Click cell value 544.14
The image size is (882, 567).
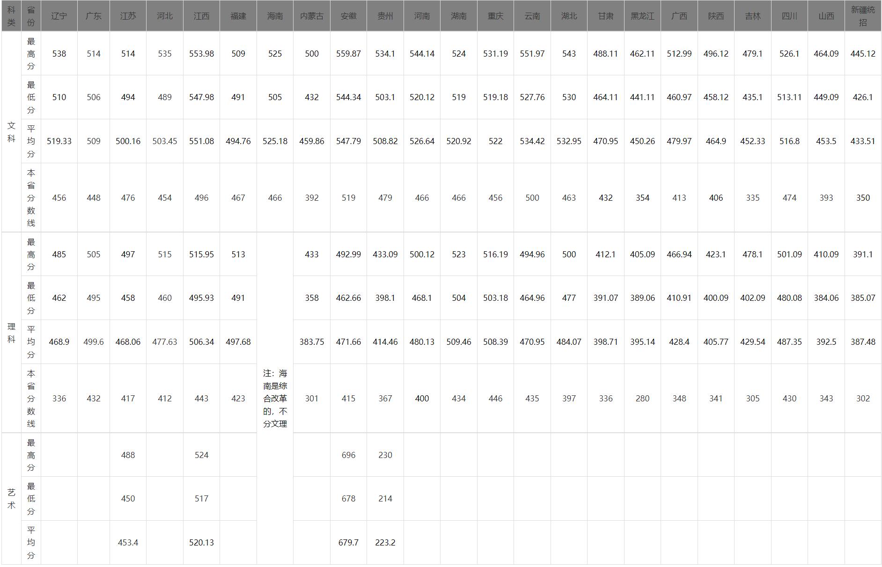point(422,54)
